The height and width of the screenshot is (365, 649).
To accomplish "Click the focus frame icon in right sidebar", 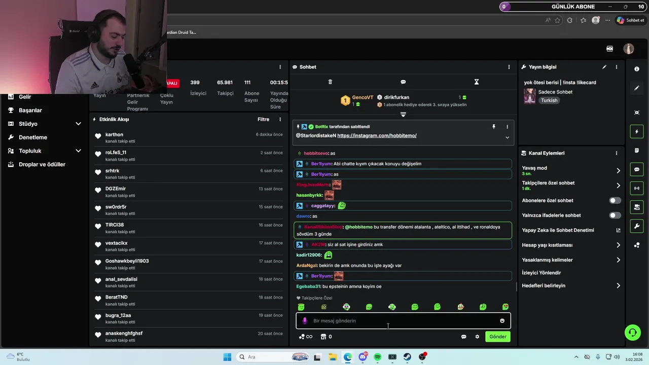I will click(637, 113).
